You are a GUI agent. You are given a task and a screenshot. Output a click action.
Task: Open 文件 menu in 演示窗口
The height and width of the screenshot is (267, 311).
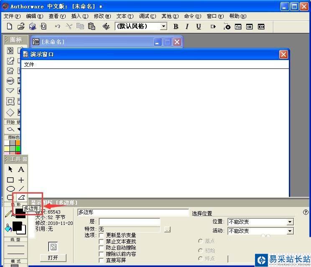pos(29,65)
